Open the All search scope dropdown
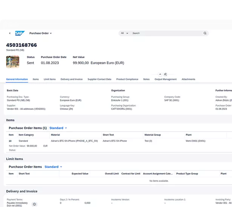 click(124, 33)
